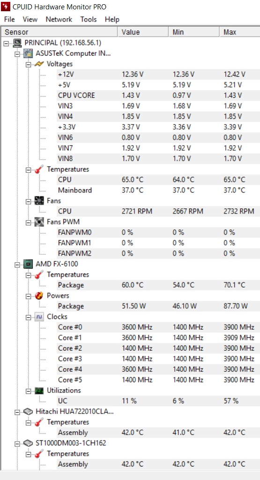Click the Voltages lightning bolt icon
This screenshot has height=480, width=260.
(39, 64)
